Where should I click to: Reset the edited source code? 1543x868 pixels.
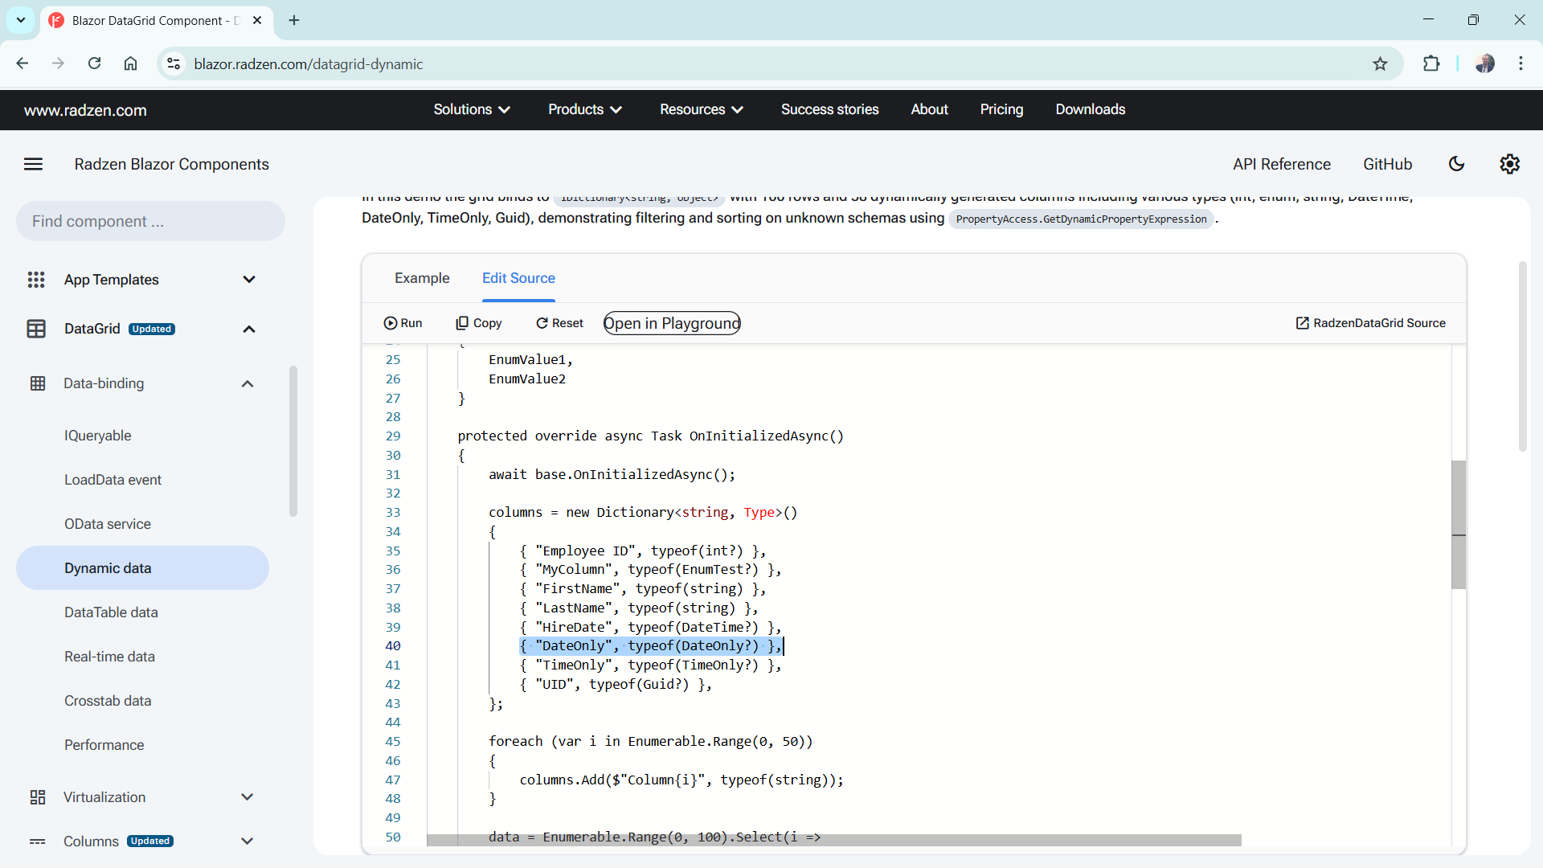tap(559, 323)
